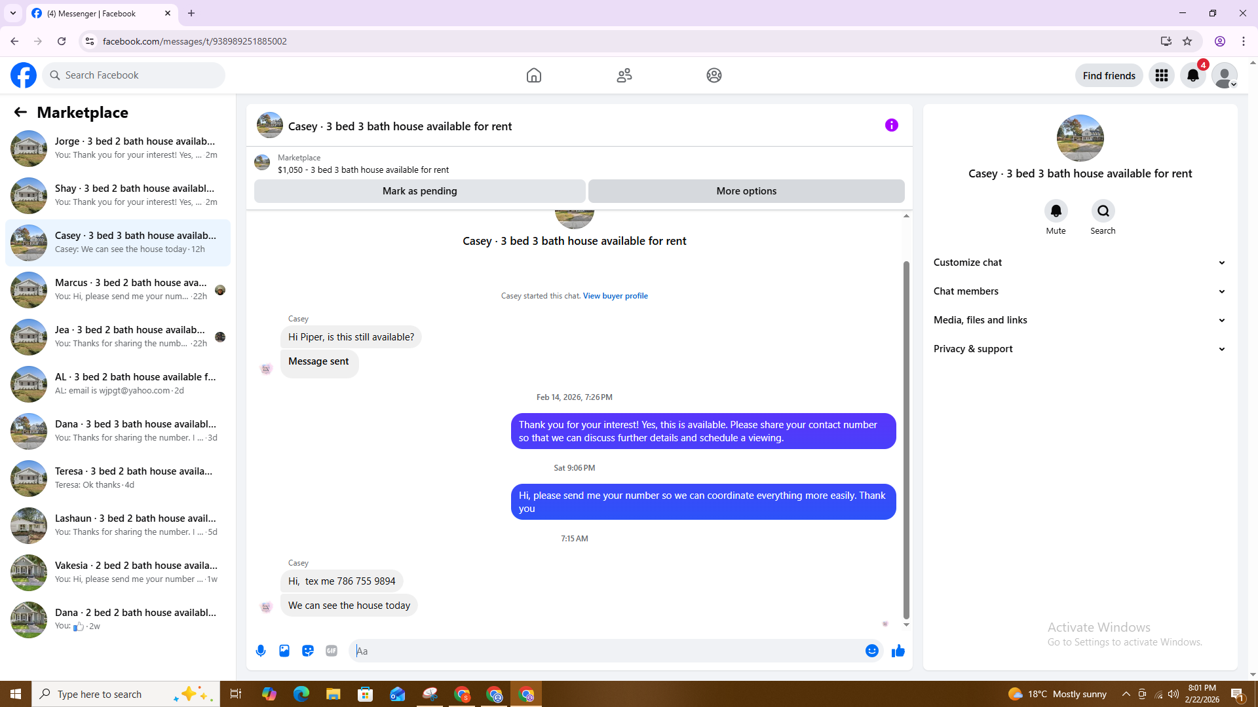
Task: Record a voice clip with the microphone
Action: coord(261,651)
